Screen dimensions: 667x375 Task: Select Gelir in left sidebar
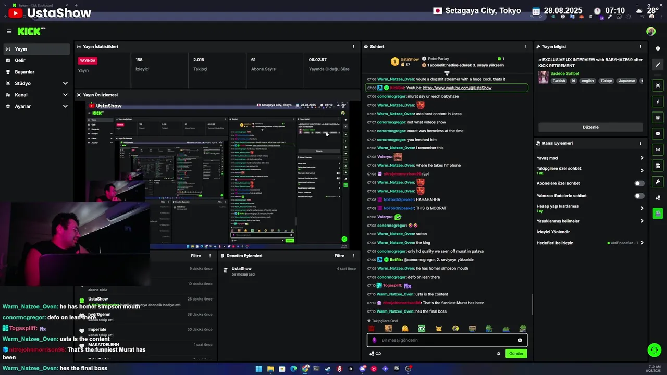click(35, 60)
